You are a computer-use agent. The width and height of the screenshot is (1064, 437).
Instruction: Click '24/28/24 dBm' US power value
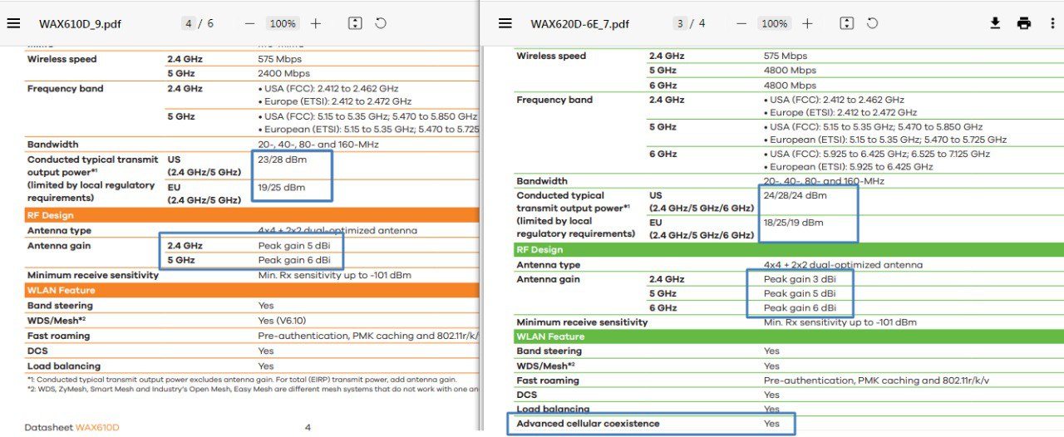click(796, 195)
